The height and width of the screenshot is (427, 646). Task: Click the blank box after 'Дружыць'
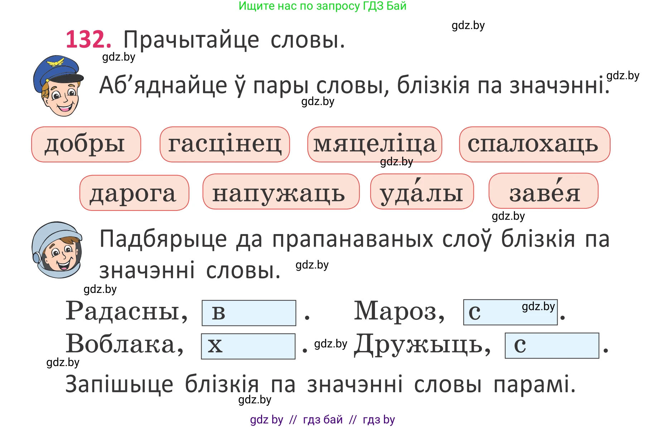pos(552,346)
